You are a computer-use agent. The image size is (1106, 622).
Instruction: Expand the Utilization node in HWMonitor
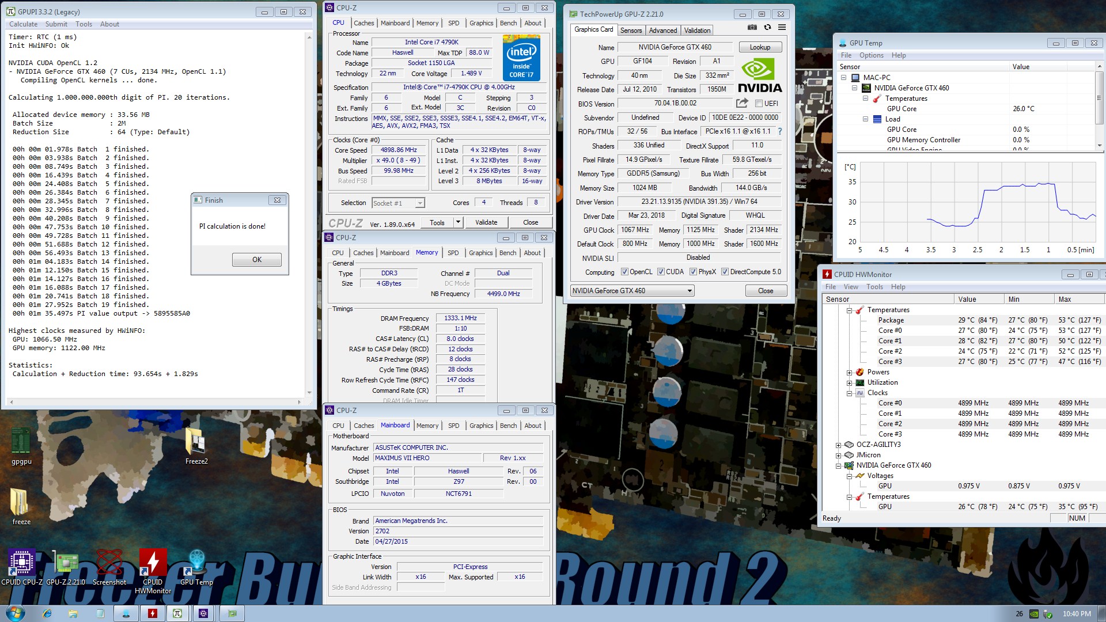[x=849, y=383]
